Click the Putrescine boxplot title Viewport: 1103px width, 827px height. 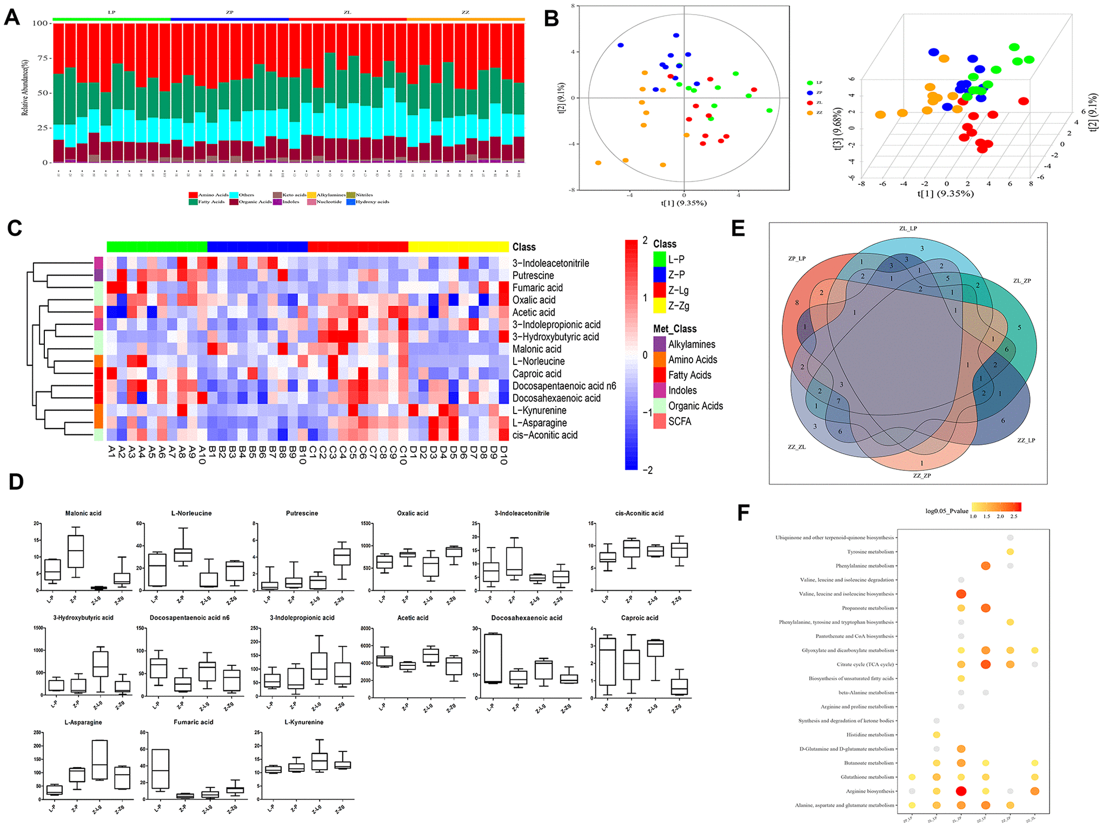[302, 513]
